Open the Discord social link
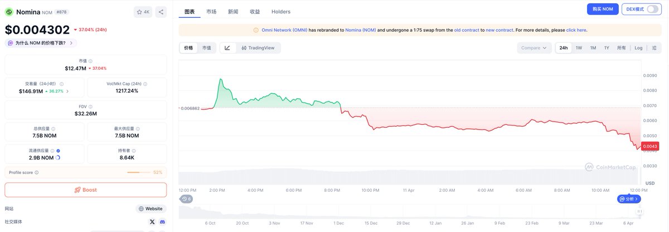Viewport: 669px width, 232px height. [162, 221]
